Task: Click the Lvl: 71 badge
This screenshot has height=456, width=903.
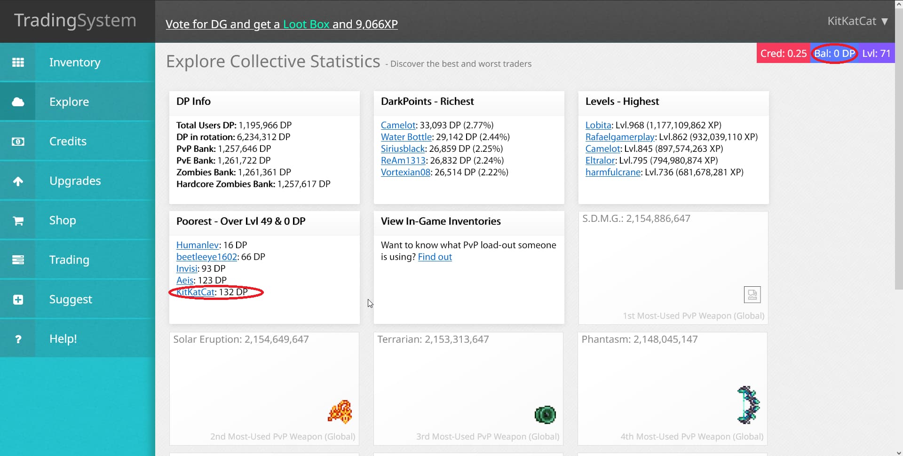Action: pyautogui.click(x=876, y=53)
